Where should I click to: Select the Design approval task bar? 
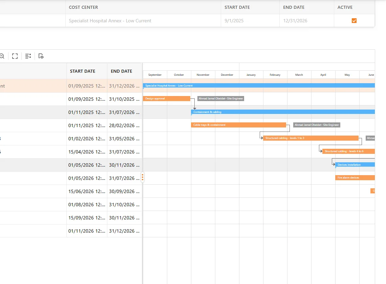click(167, 99)
